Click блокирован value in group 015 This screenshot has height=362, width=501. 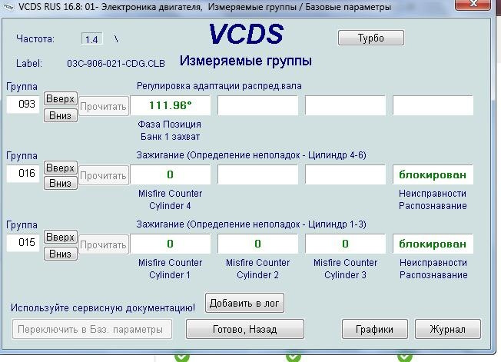433,244
